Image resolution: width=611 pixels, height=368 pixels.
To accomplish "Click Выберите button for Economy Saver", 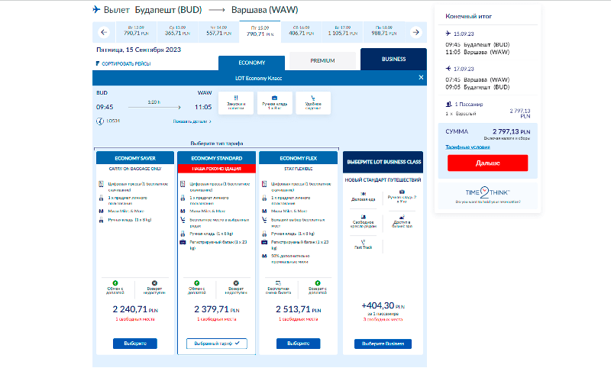I will pos(135,344).
